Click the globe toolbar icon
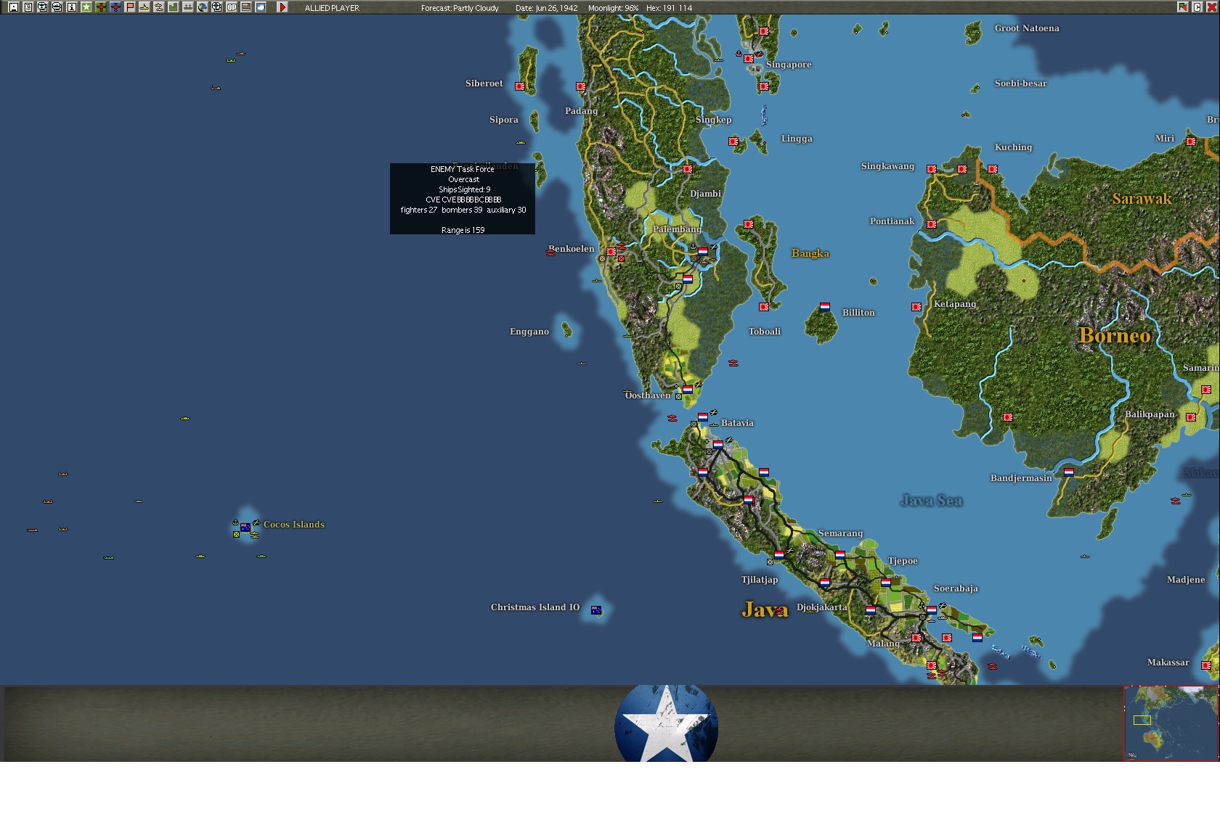This screenshot has height=825, width=1220. (x=202, y=7)
